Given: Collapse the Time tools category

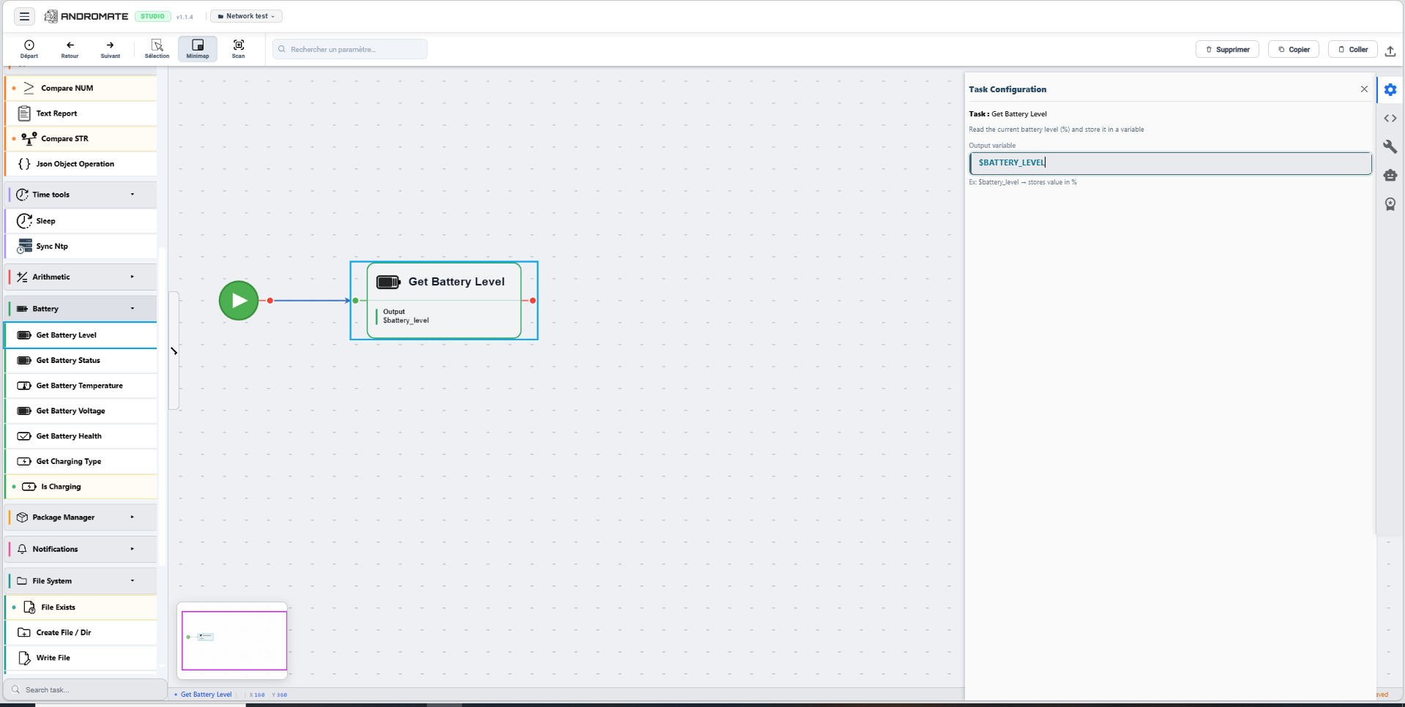Looking at the screenshot, I should pyautogui.click(x=81, y=195).
